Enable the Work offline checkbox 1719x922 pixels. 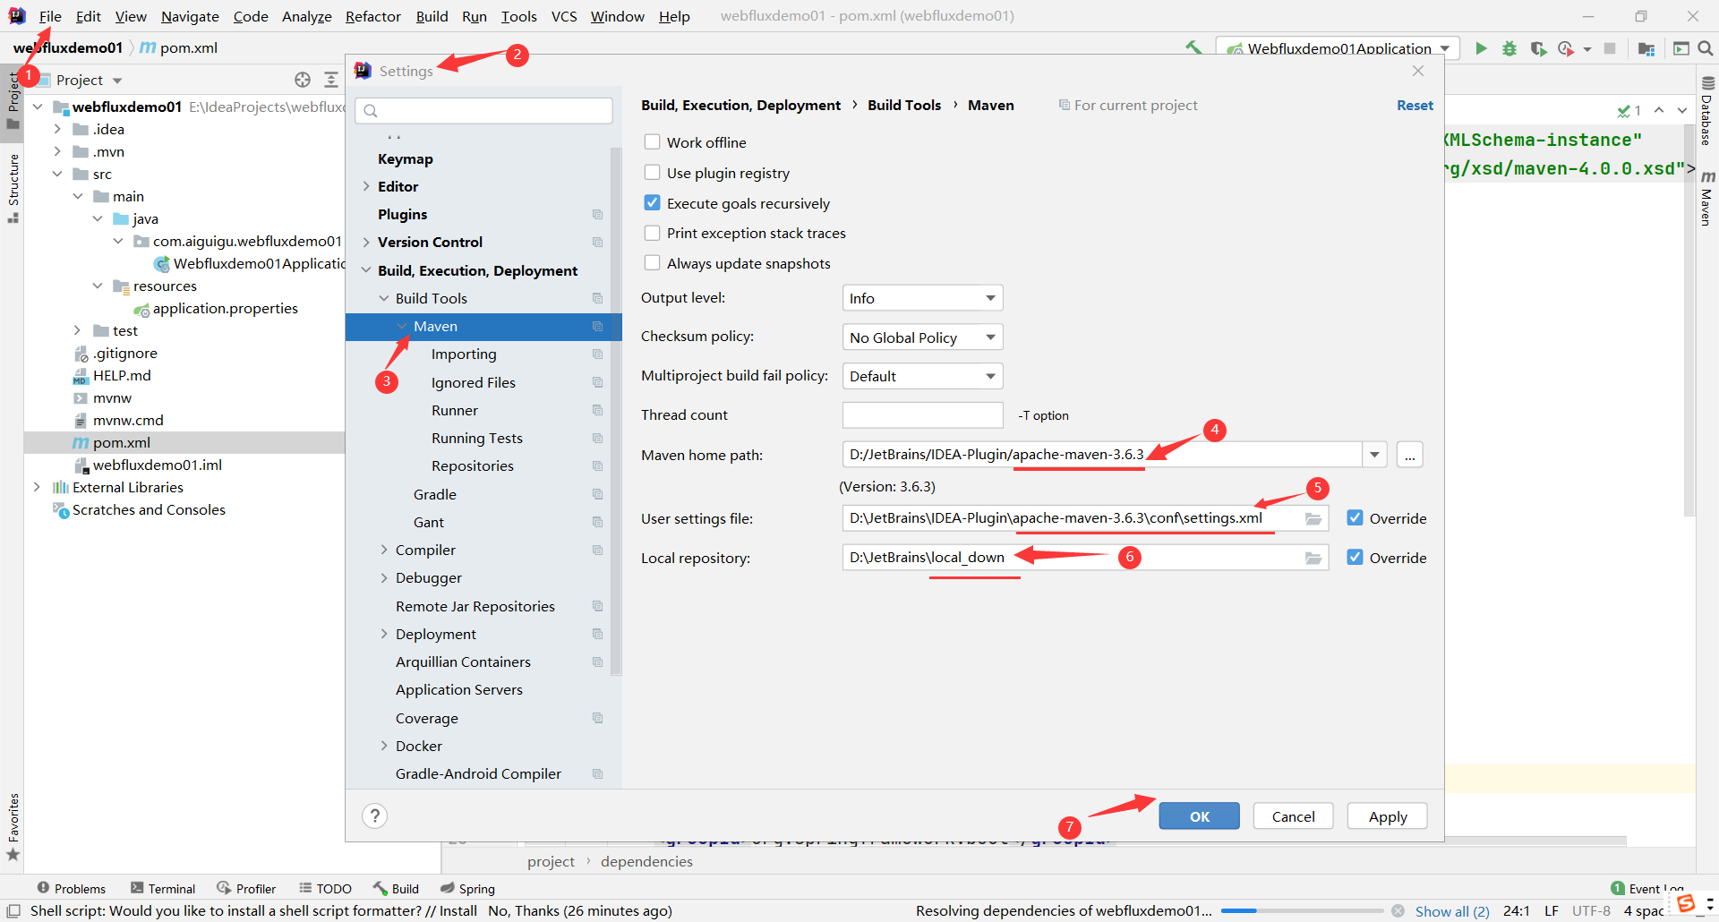coord(653,142)
